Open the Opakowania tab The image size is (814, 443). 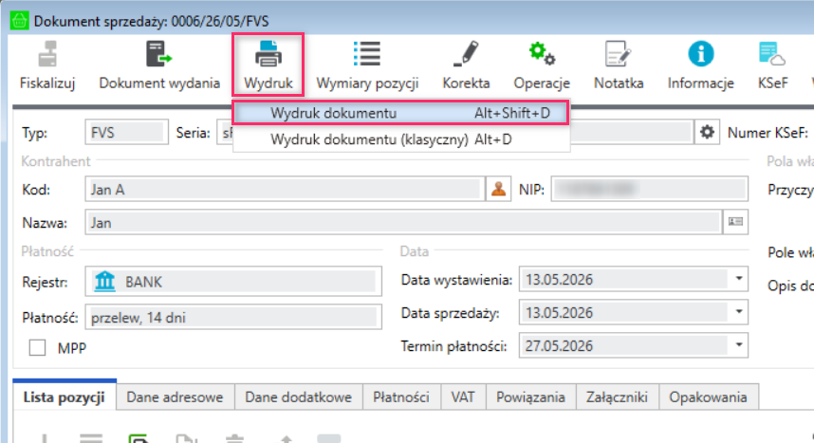click(708, 397)
